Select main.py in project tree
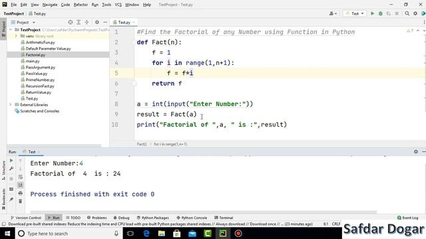The image size is (426, 239). point(33,61)
